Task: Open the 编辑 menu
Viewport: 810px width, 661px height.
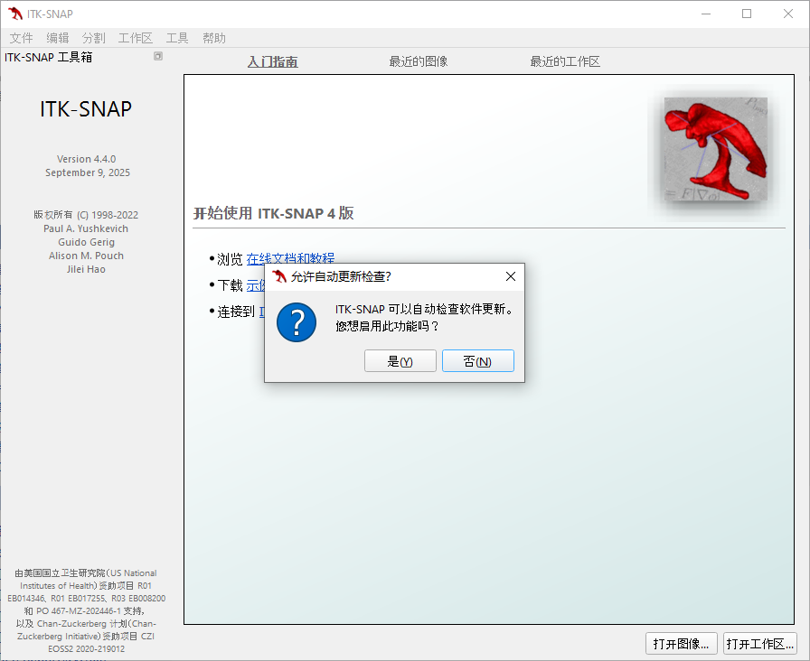Action: pyautogui.click(x=57, y=38)
